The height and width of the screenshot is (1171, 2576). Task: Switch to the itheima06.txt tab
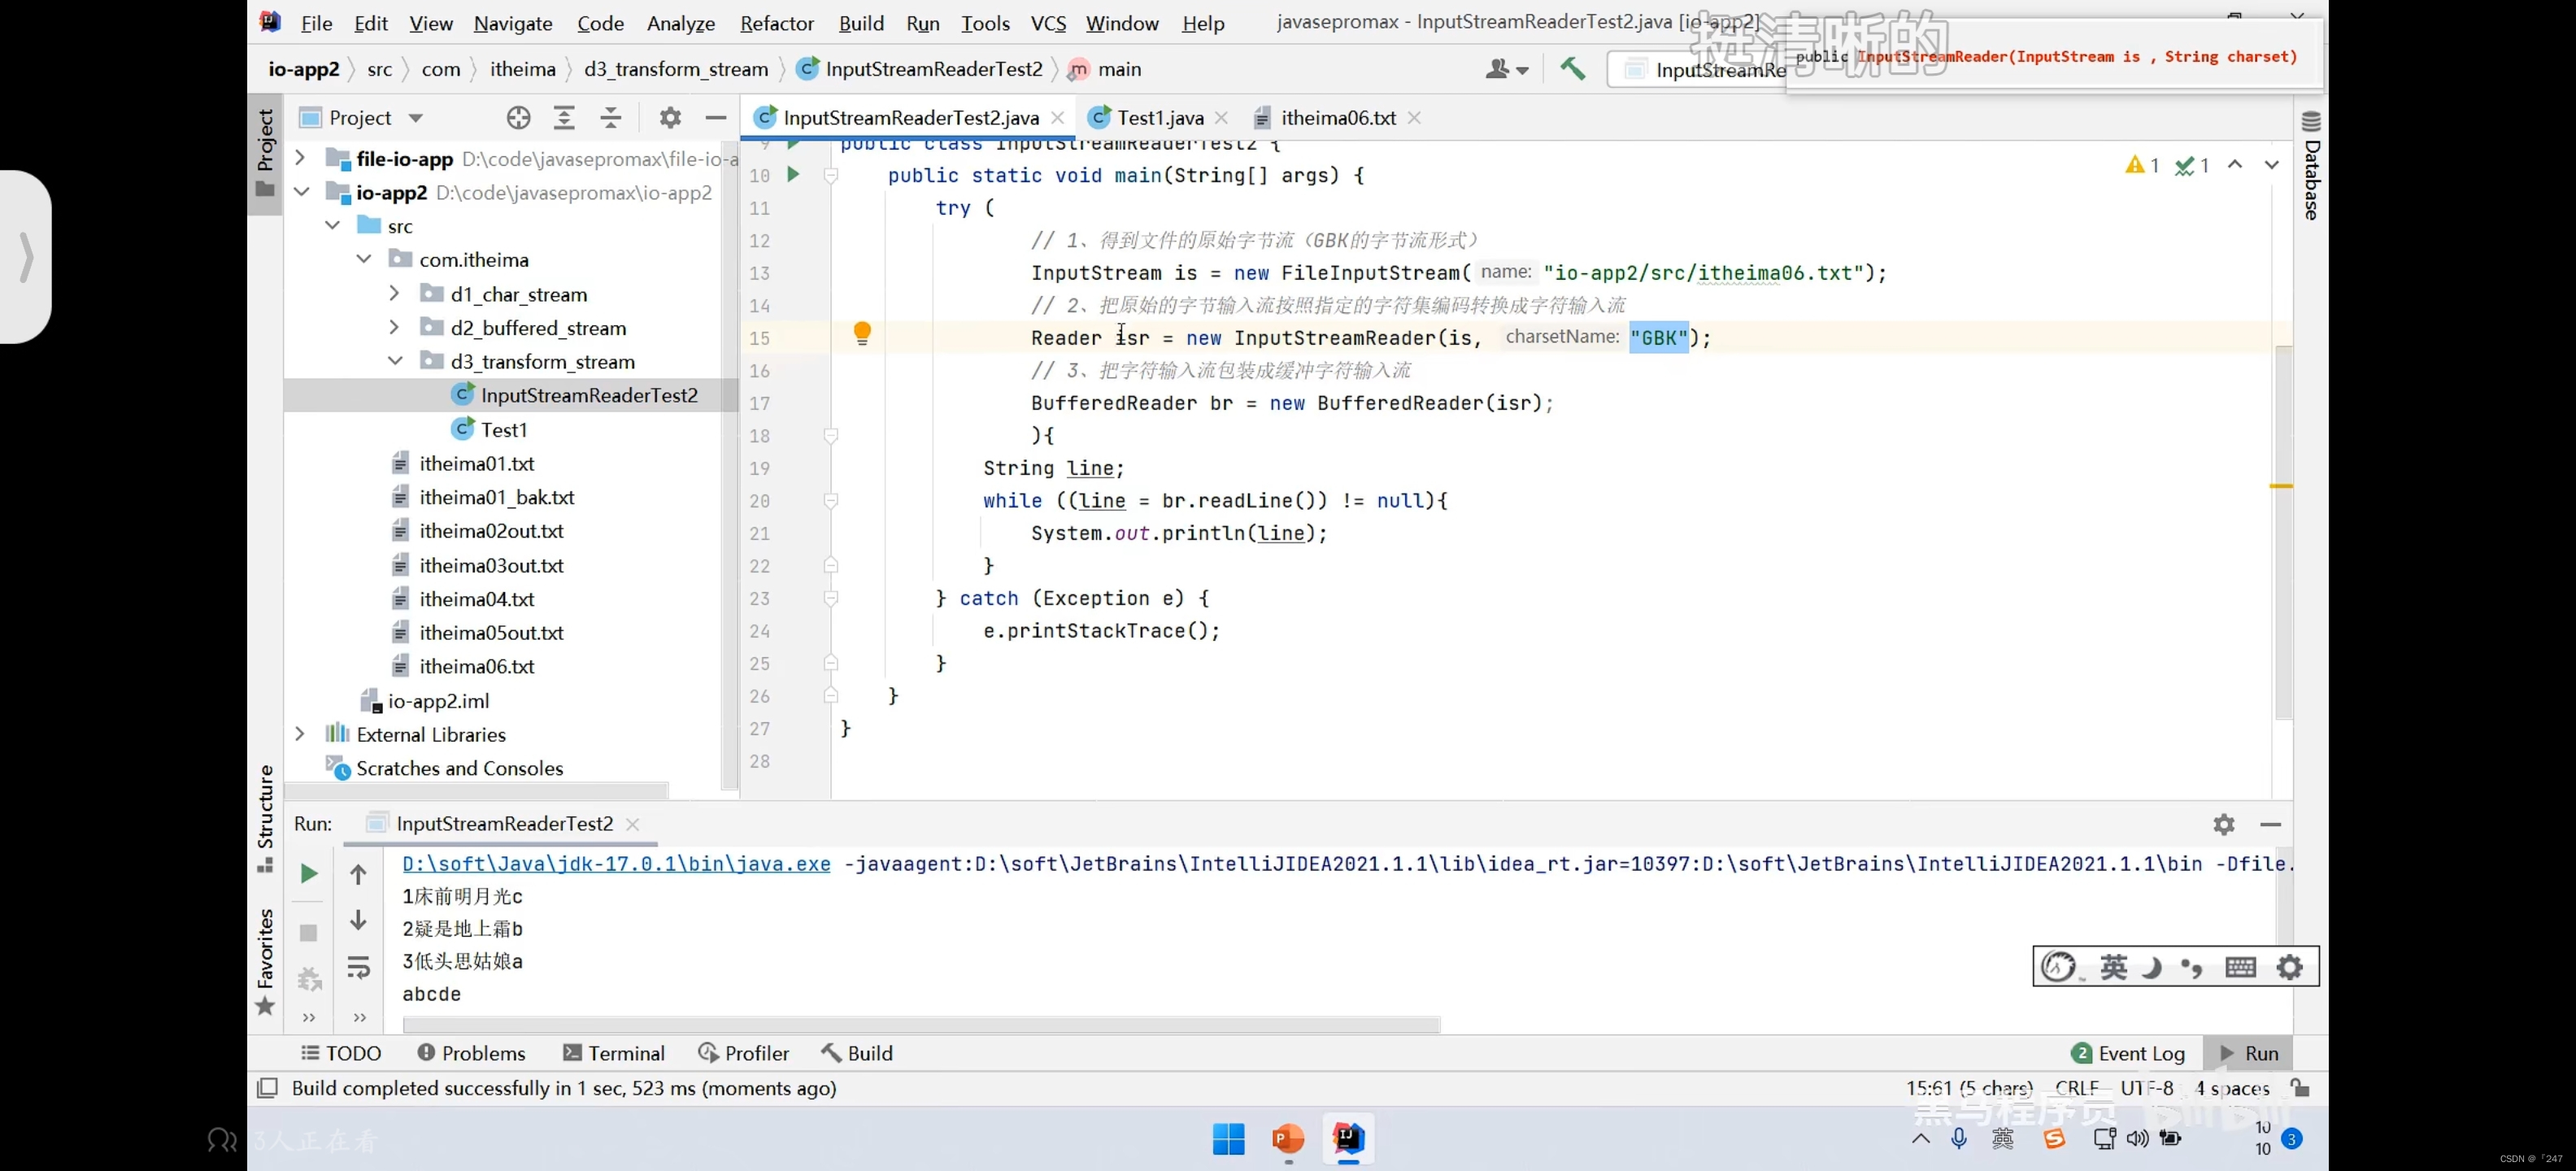1338,116
